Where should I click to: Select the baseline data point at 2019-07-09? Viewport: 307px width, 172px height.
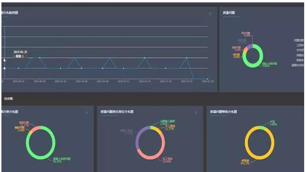[103, 69]
